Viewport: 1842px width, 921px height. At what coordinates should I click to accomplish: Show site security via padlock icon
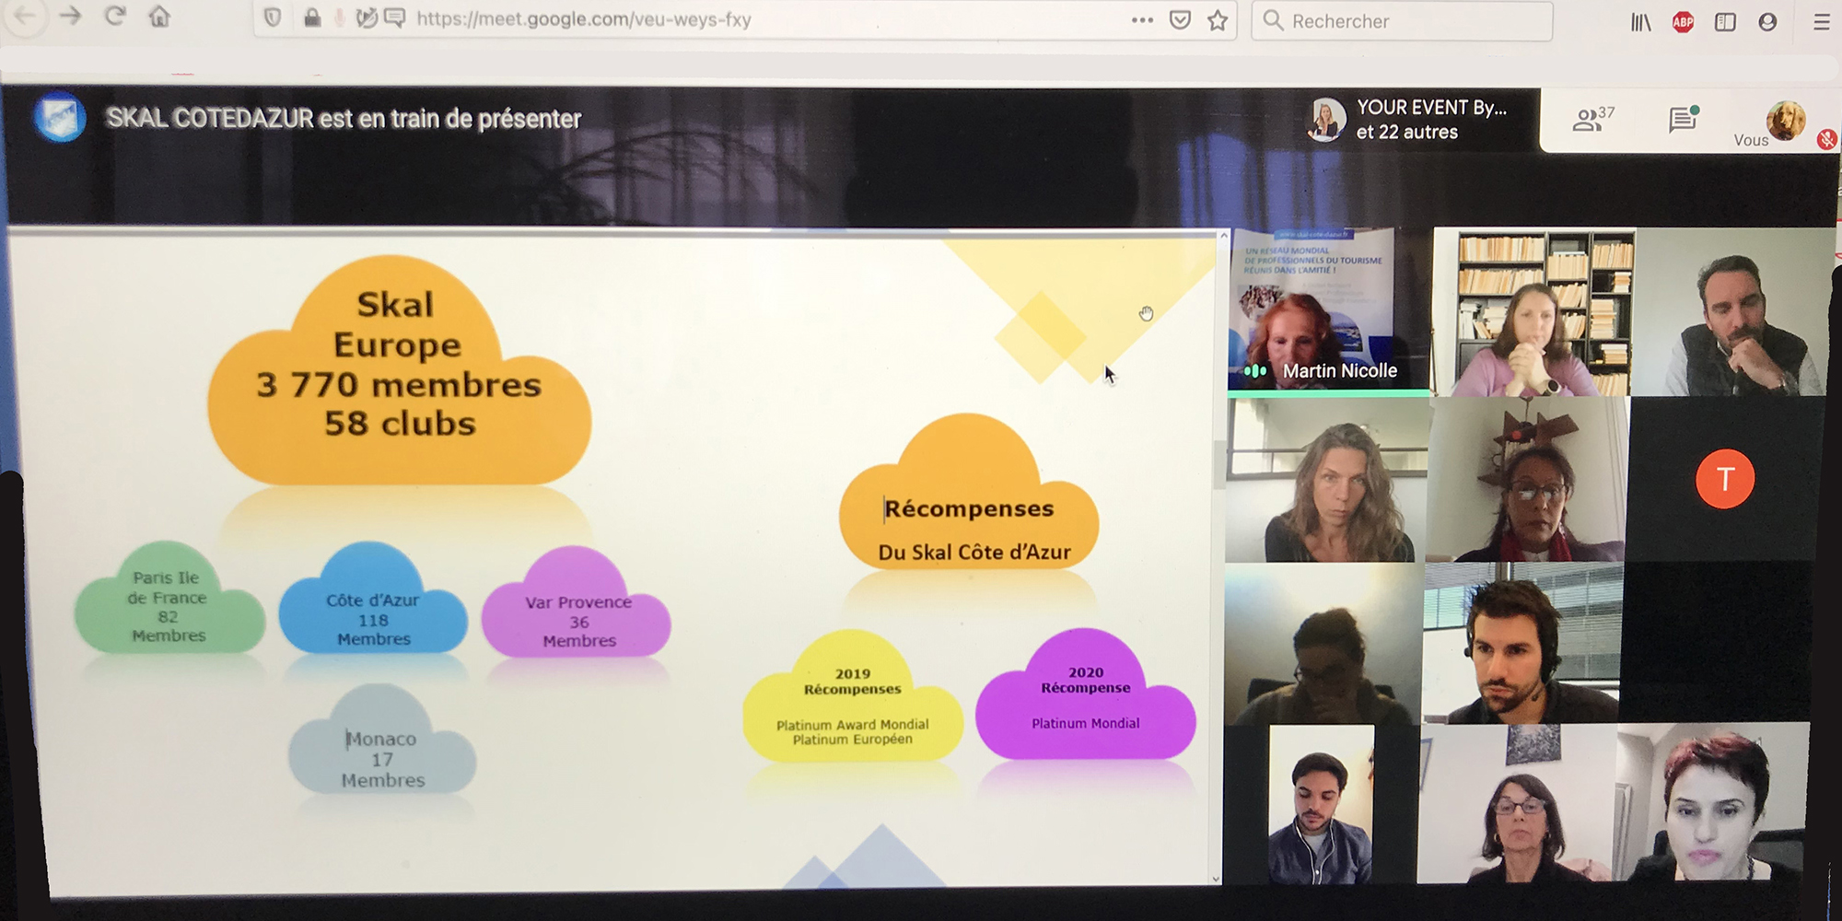point(313,18)
